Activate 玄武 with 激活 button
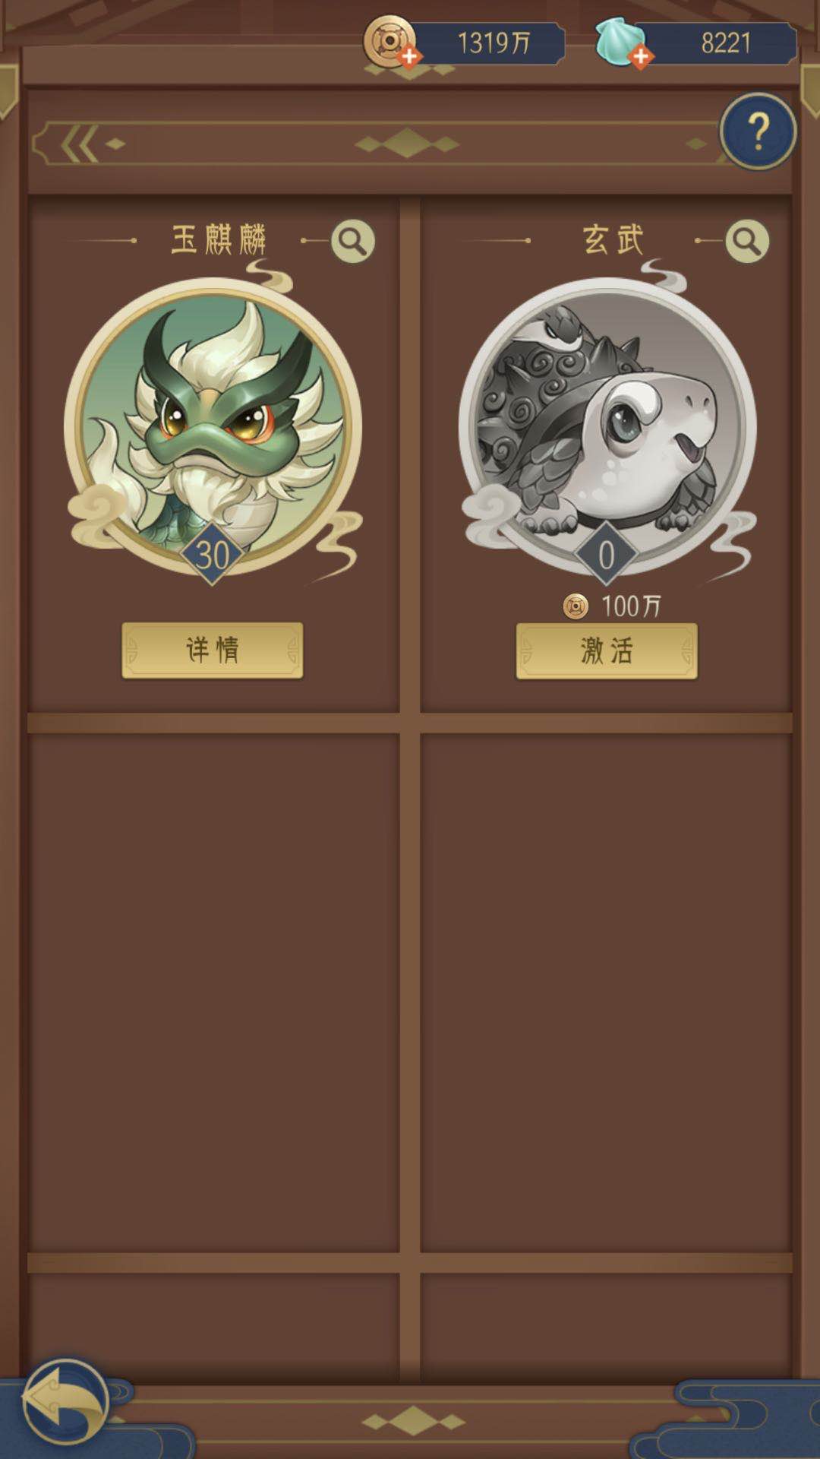820x1459 pixels. click(x=607, y=651)
